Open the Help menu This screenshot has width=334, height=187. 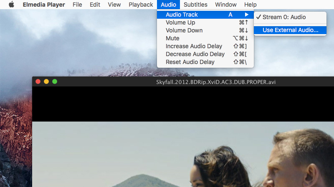coord(250,5)
